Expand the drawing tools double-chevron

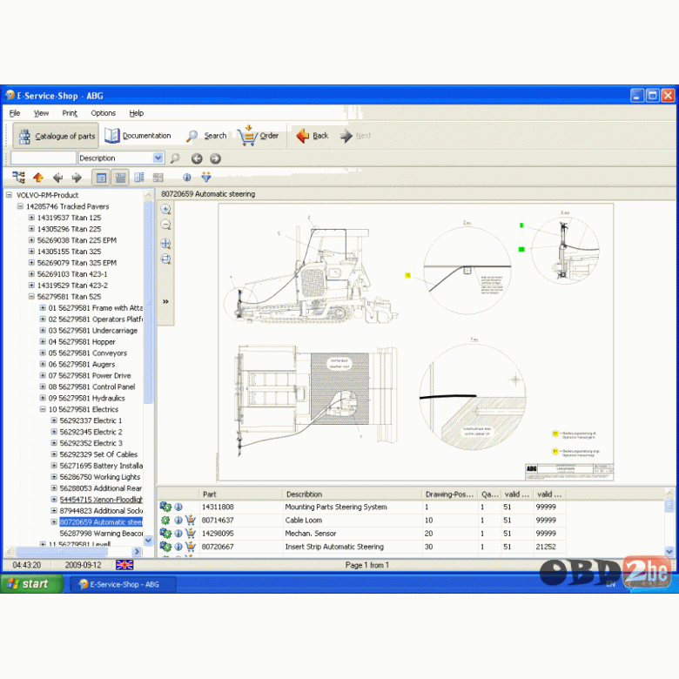[x=165, y=301]
